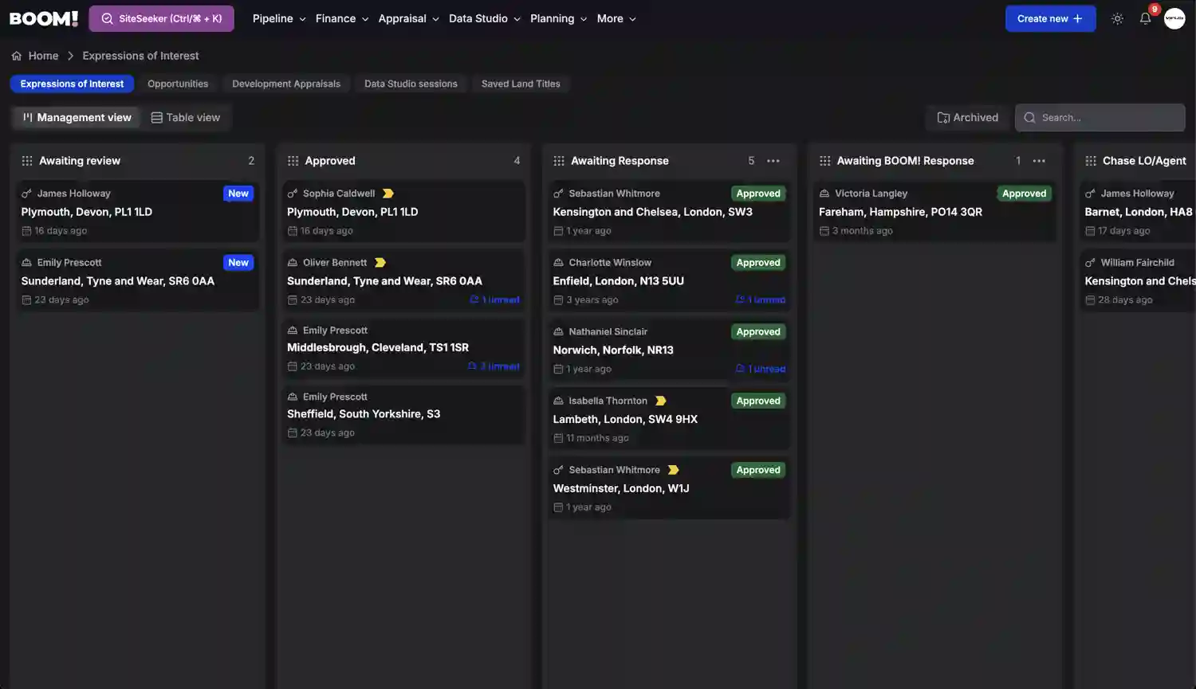Viewport: 1196px width, 689px height.
Task: Open the Westminster, London, W1J card
Action: click(670, 488)
